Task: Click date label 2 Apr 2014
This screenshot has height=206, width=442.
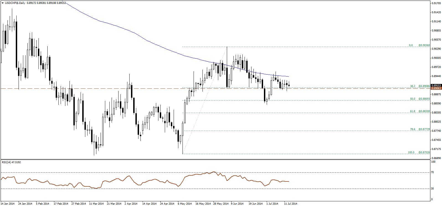Action: 131,204
